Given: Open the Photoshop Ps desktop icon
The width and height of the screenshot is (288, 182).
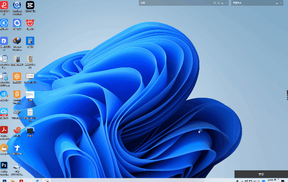Looking at the screenshot, I should coord(4,165).
